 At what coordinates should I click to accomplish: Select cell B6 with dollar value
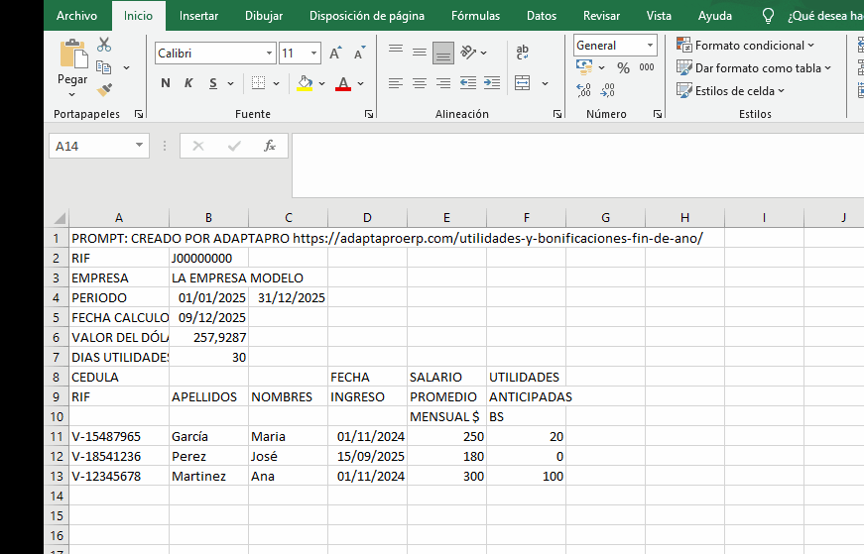208,337
